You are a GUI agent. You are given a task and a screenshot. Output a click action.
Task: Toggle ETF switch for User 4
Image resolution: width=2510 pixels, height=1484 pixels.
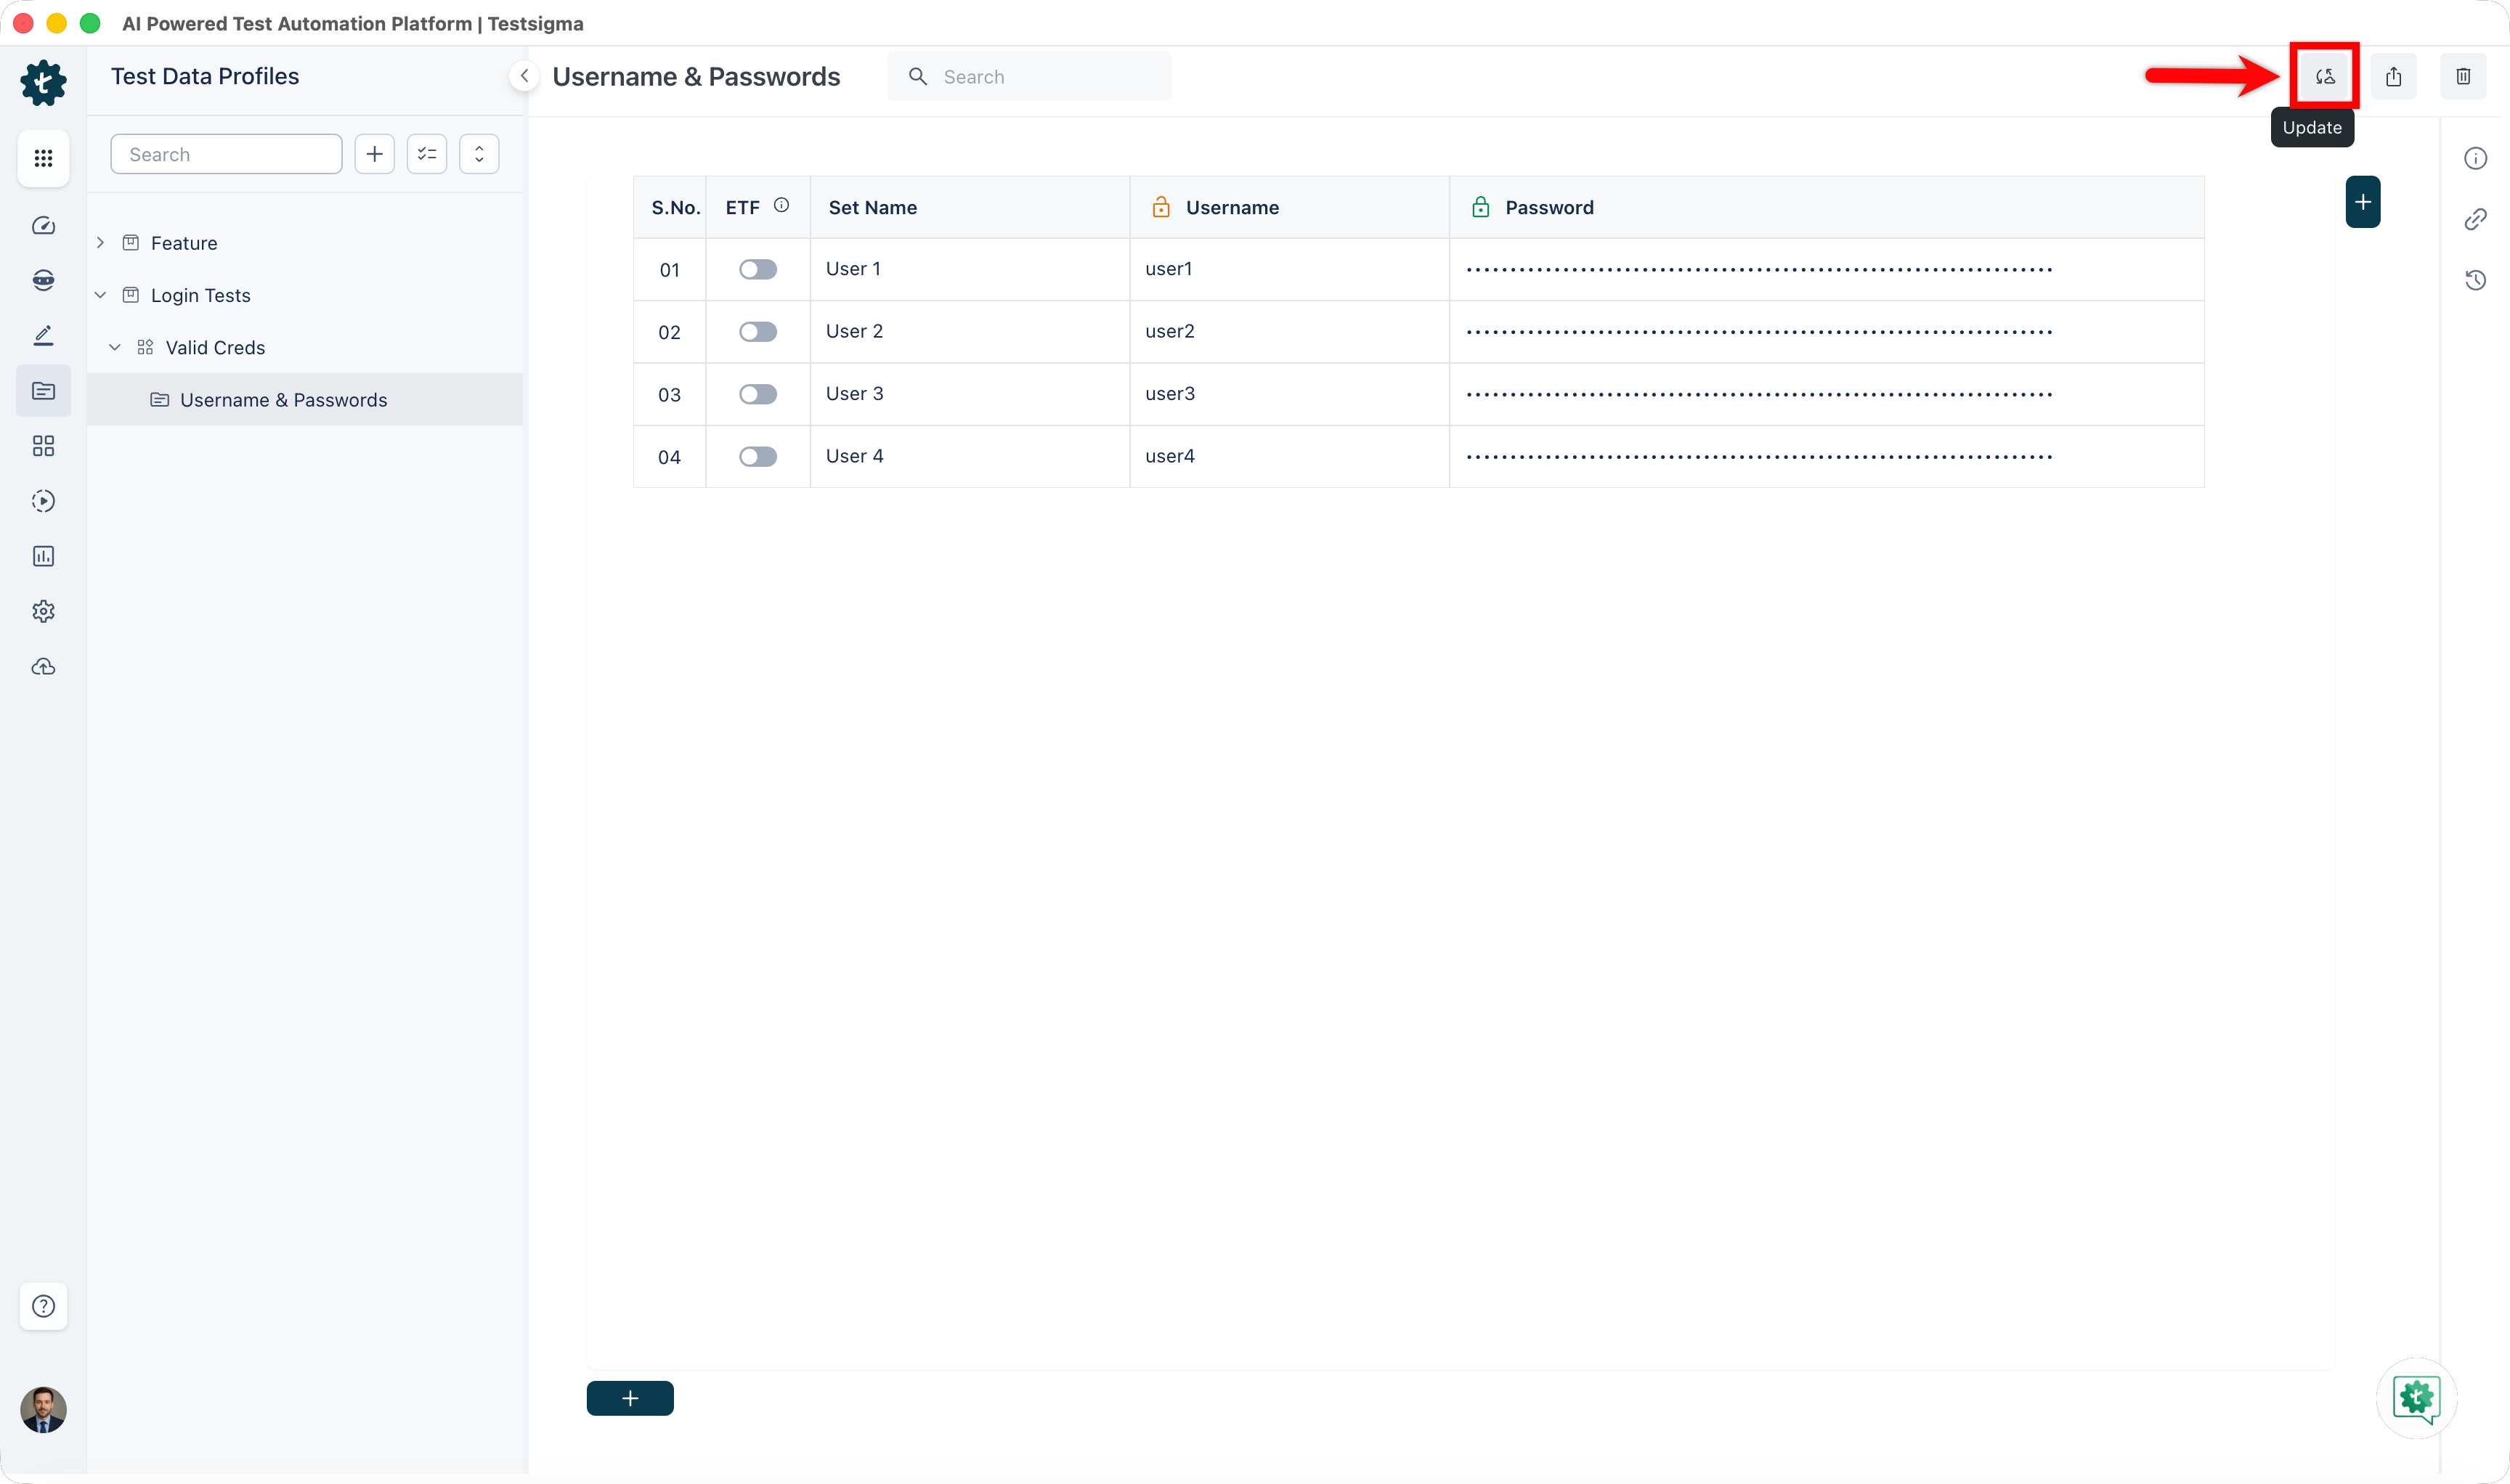click(758, 457)
